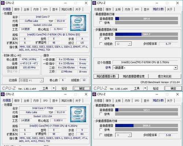The width and height of the screenshot is (183, 146).
Task: Open the 已选择 处理器 #1 dropdown
Action: pos(31,81)
